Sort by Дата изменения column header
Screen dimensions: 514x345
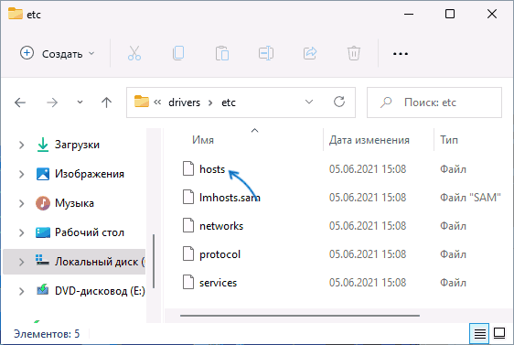(x=369, y=140)
